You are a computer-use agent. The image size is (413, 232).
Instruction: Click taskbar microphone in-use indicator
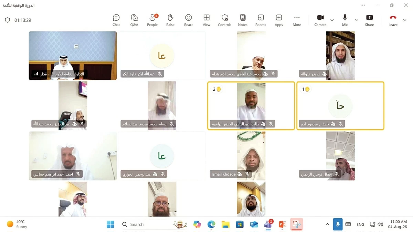(x=338, y=224)
